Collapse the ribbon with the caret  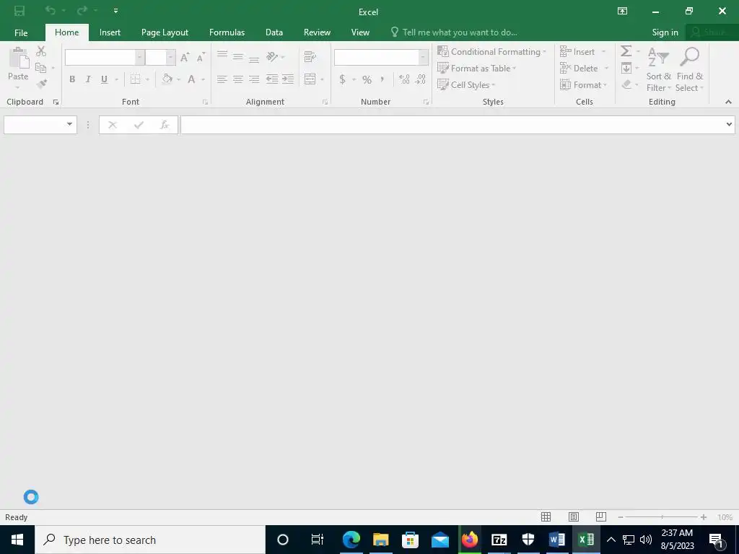[x=728, y=102]
